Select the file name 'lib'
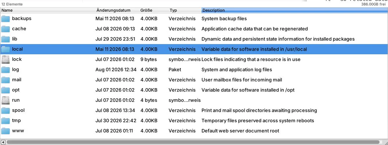388x145 pixels. point(15,39)
